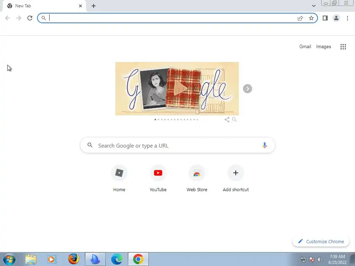
Task: Play the Google Doodle slideshow
Action: pyautogui.click(x=180, y=88)
